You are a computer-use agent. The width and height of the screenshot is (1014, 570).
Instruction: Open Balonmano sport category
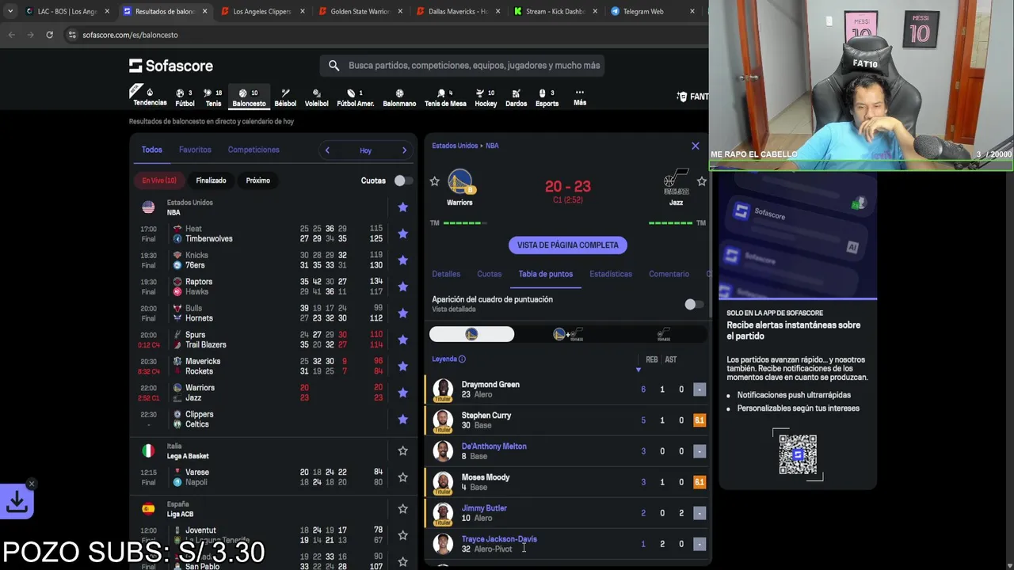pos(399,97)
